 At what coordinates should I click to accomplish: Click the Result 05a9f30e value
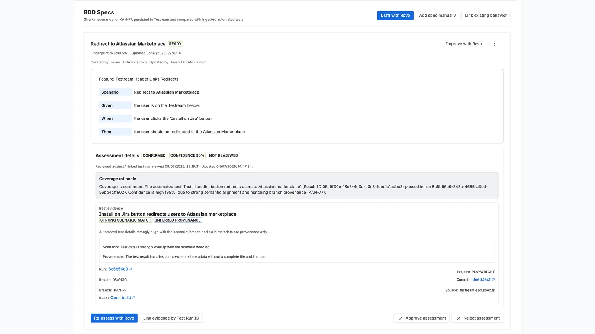(x=120, y=280)
